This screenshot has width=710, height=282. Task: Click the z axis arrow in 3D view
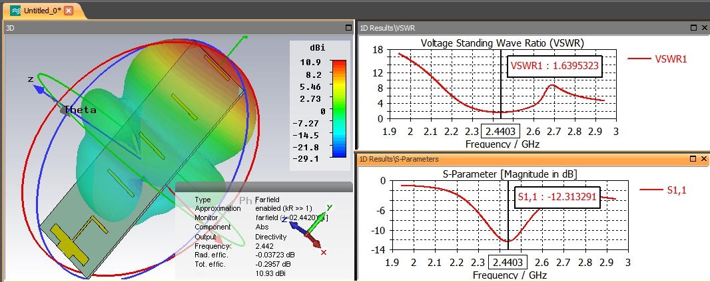pyautogui.click(x=39, y=90)
